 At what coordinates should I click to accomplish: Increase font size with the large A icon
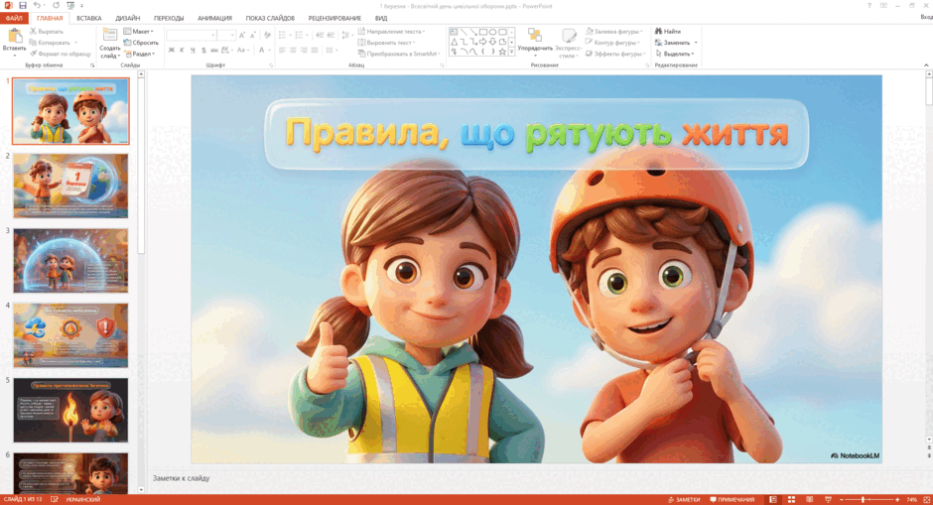coord(242,35)
